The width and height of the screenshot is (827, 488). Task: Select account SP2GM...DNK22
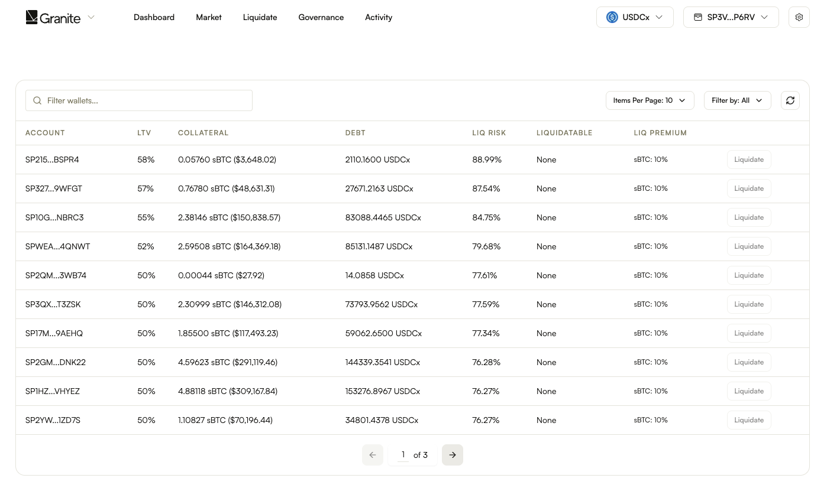pyautogui.click(x=56, y=362)
